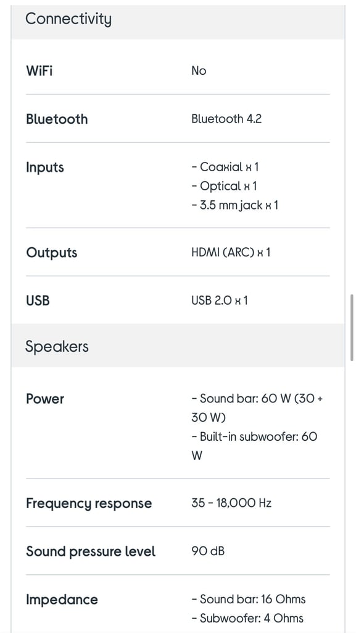The width and height of the screenshot is (356, 633).
Task: Click the 'HDMI (ARC) x 1' value
Action: 231,253
